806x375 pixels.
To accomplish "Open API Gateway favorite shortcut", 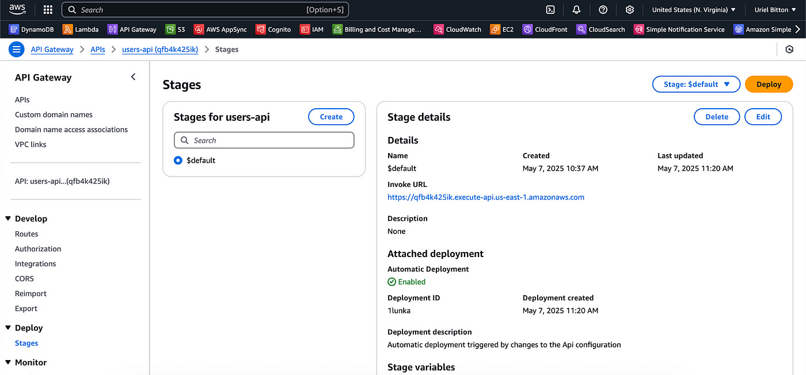I will tap(132, 29).
